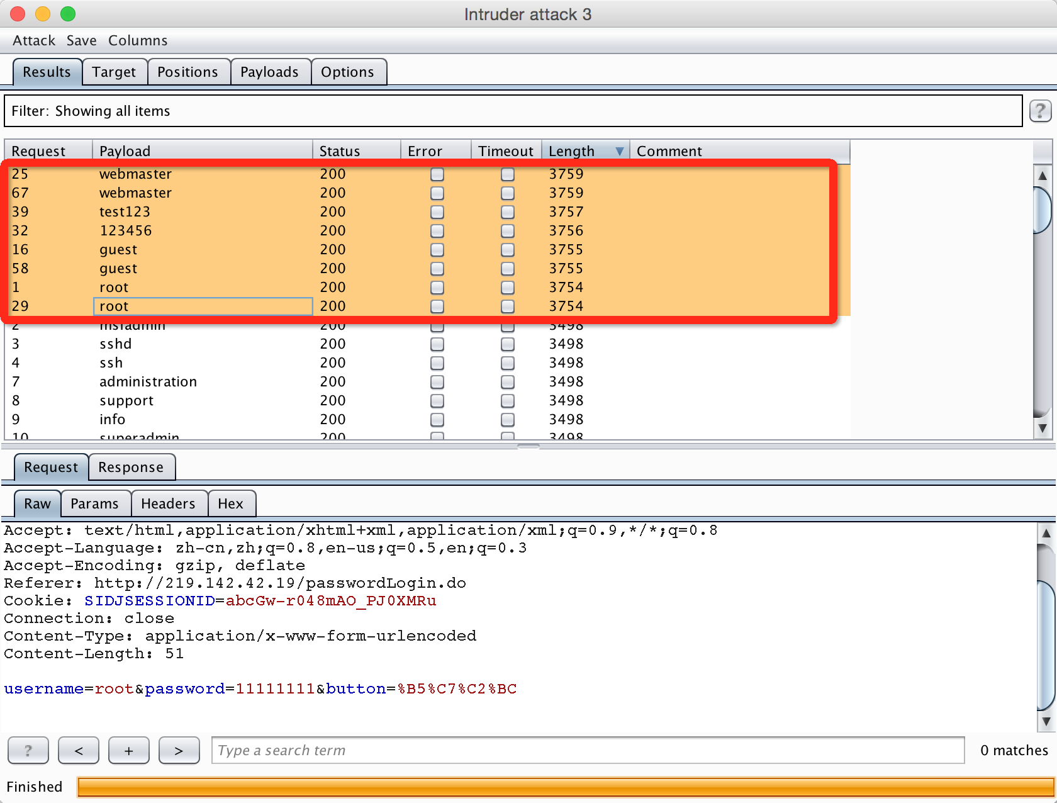Open the Save menu
This screenshot has height=803, width=1057.
[82, 40]
